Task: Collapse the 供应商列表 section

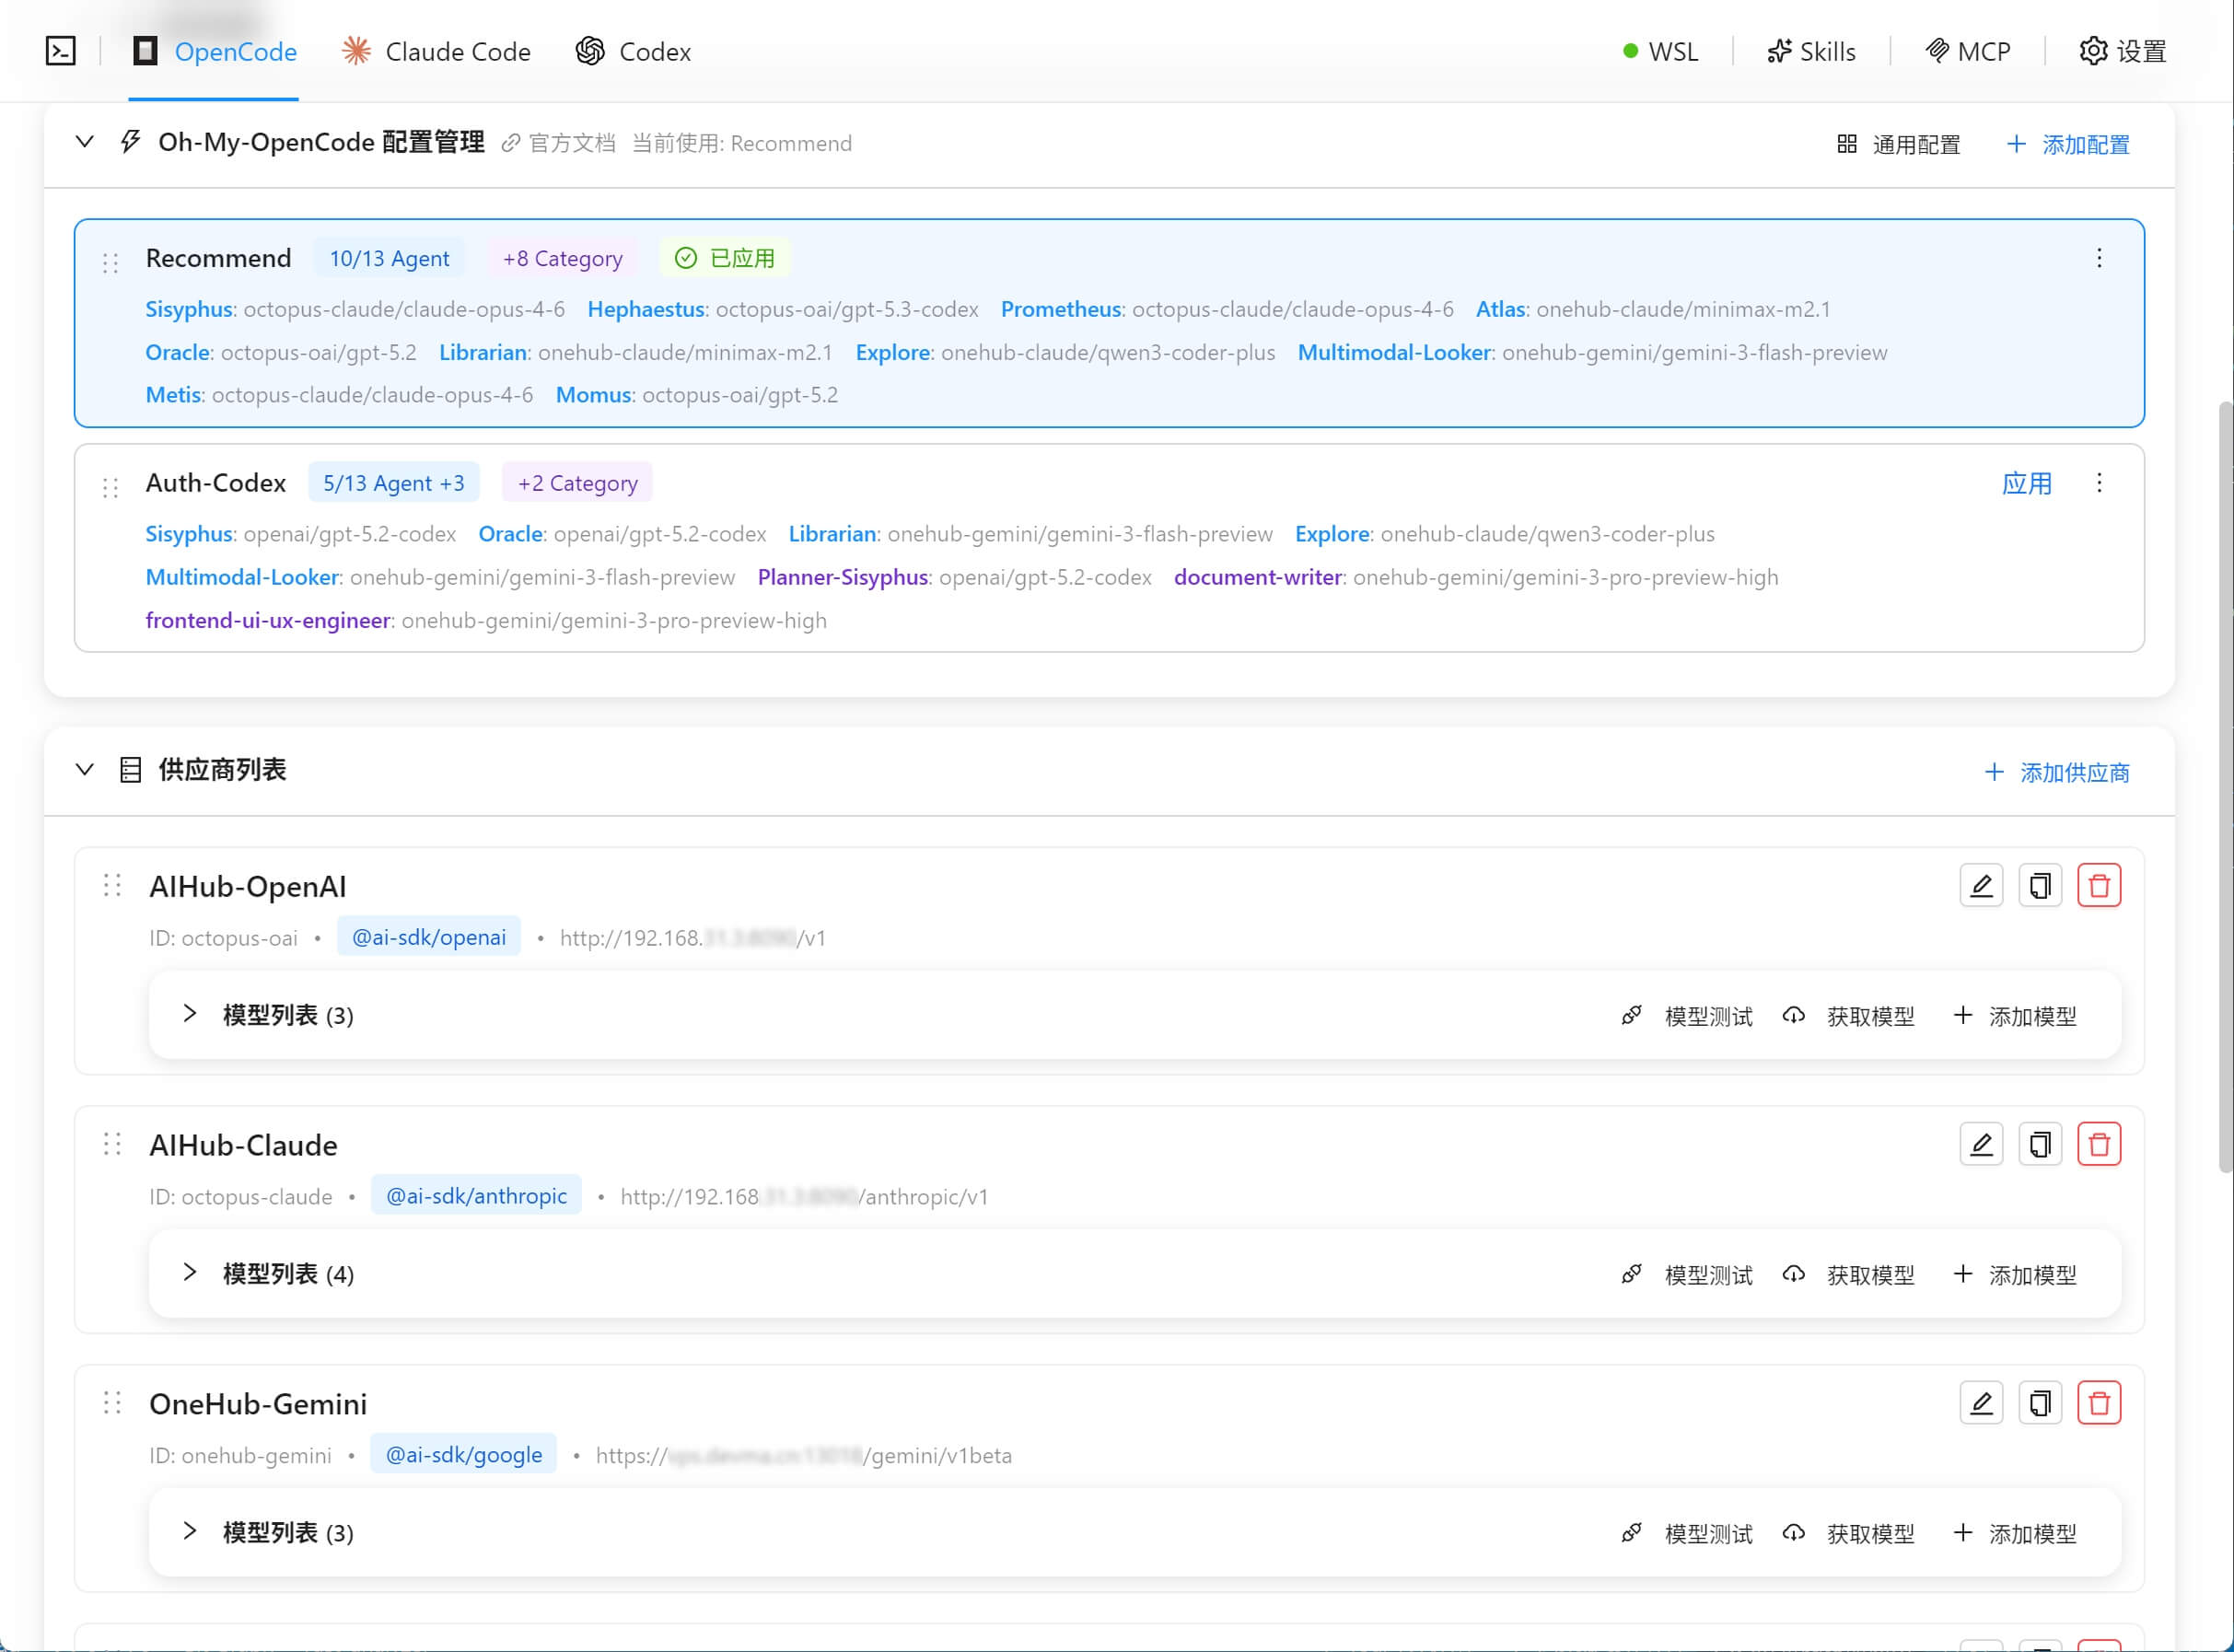Action: click(85, 769)
